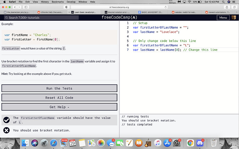Show tab overview icon in Safari toolbar

click(234, 7)
